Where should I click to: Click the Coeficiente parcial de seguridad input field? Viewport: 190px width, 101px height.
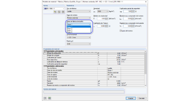(x=127, y=11)
